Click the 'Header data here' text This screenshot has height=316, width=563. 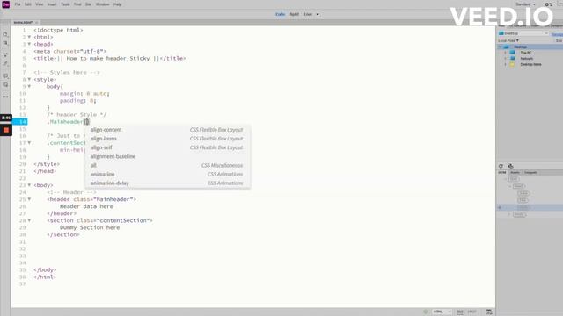pyautogui.click(x=86, y=206)
